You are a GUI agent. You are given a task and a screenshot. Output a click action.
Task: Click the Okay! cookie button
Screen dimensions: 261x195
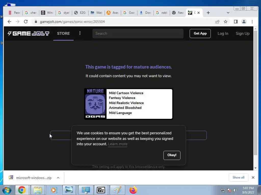pos(172,155)
